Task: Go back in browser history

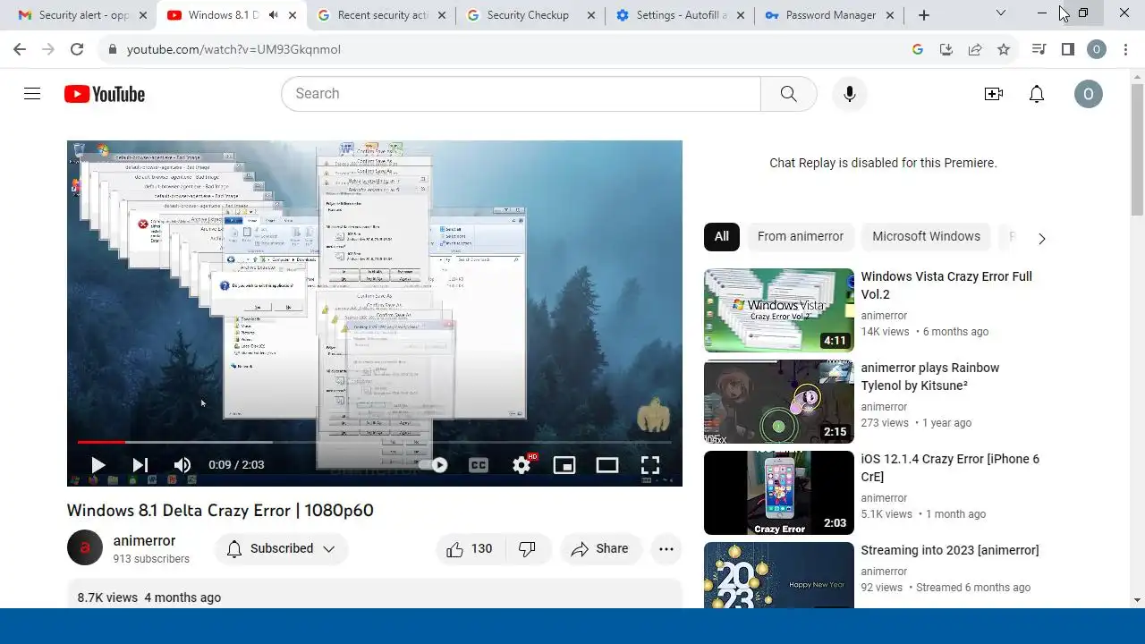Action: click(20, 49)
